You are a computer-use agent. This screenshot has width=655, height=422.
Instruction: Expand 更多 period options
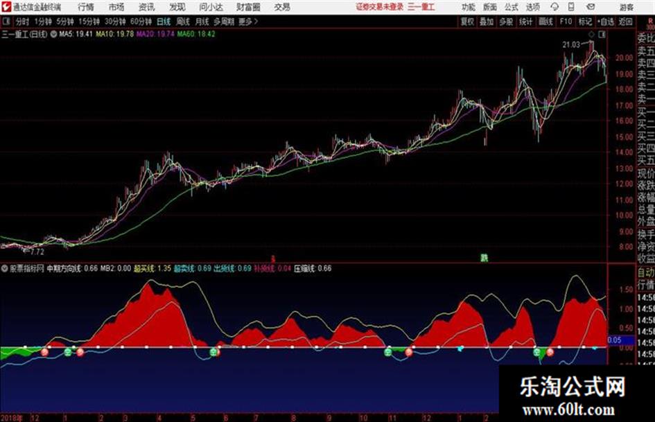pyautogui.click(x=248, y=21)
